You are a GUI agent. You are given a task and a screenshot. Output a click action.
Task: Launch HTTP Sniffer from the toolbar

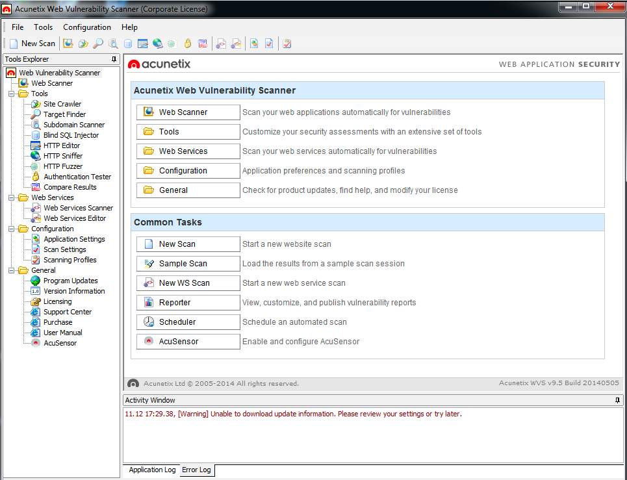point(157,44)
